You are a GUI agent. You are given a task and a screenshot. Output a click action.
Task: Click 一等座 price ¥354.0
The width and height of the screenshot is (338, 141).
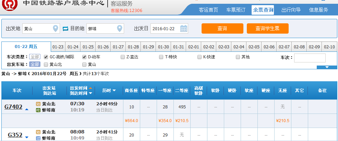click(165, 121)
